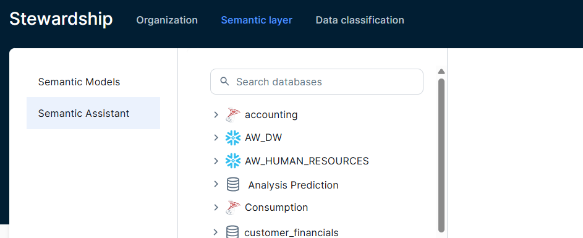This screenshot has height=238, width=583.
Task: Select the customer_financials database name
Action: click(291, 233)
